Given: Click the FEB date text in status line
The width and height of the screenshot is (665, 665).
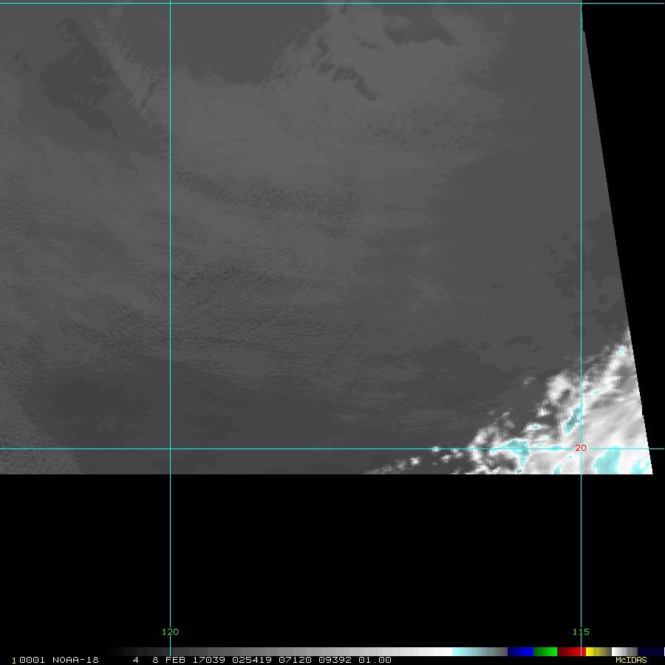Looking at the screenshot, I should [176, 660].
